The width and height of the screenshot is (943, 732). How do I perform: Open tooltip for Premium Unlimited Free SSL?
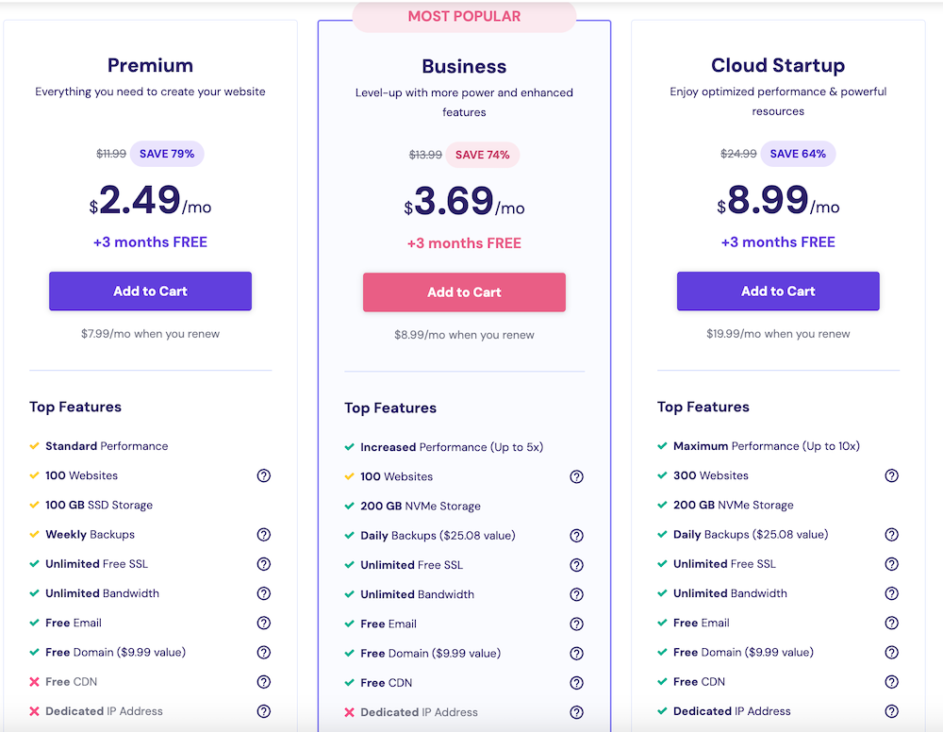coord(264,564)
